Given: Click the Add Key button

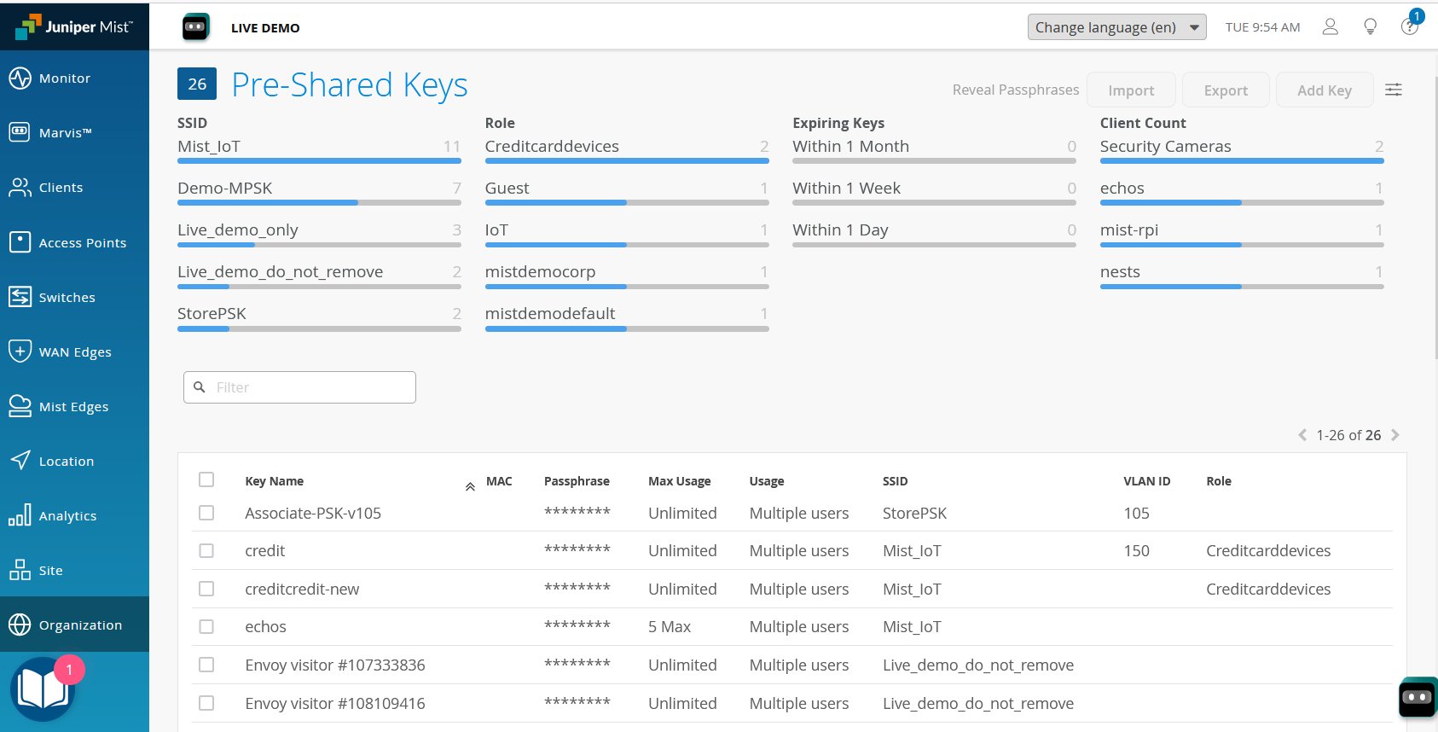Looking at the screenshot, I should coord(1324,90).
